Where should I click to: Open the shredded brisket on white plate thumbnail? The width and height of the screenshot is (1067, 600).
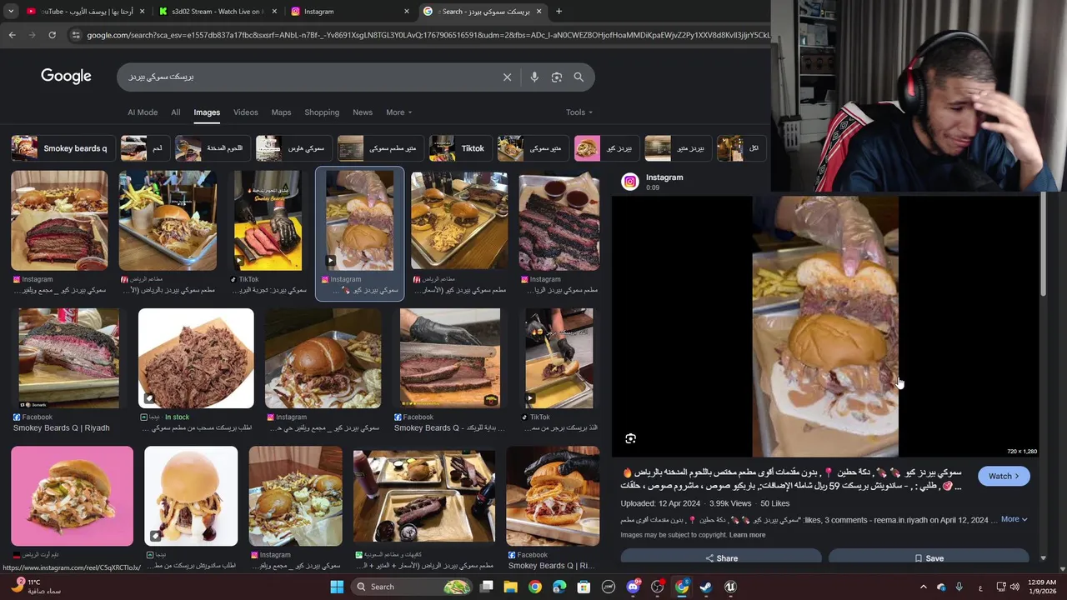196,358
